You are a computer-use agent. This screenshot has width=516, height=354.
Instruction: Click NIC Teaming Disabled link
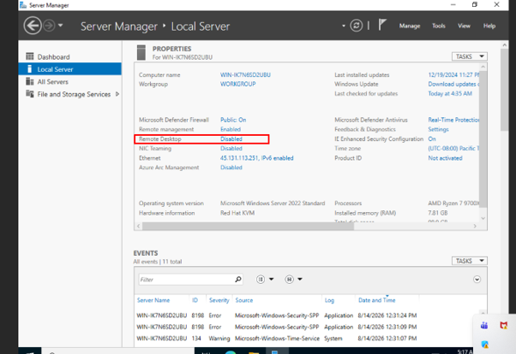pos(231,149)
